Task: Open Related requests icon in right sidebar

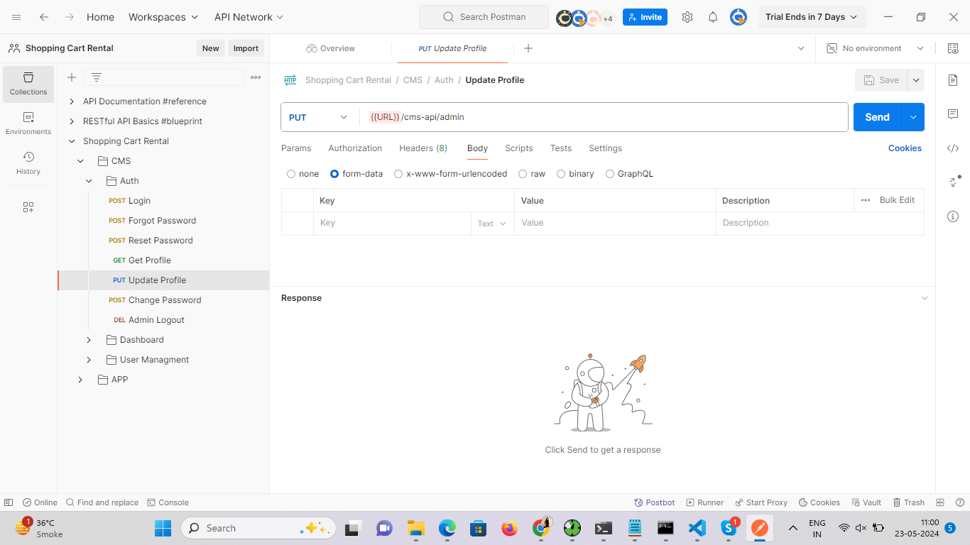Action: pos(953,182)
